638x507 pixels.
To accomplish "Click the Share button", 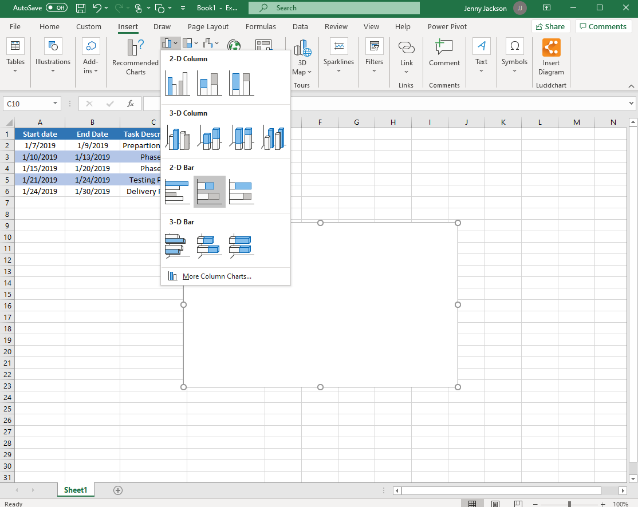I will tap(550, 26).
